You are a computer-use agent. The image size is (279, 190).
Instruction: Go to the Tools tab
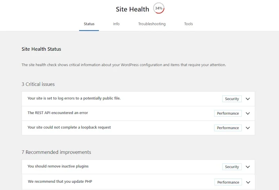pos(188,24)
